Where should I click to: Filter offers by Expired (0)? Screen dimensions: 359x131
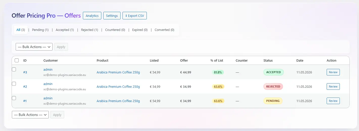pyautogui.click(x=140, y=30)
